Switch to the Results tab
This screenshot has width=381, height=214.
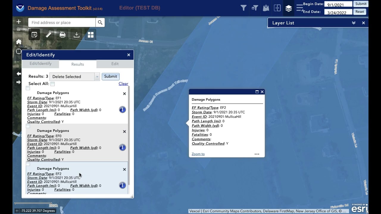[78, 64]
